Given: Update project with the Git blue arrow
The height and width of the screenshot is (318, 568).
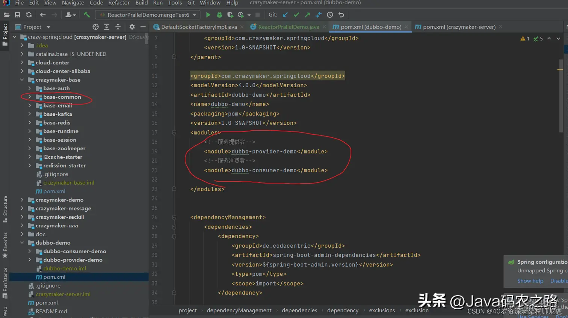Looking at the screenshot, I should (x=286, y=15).
